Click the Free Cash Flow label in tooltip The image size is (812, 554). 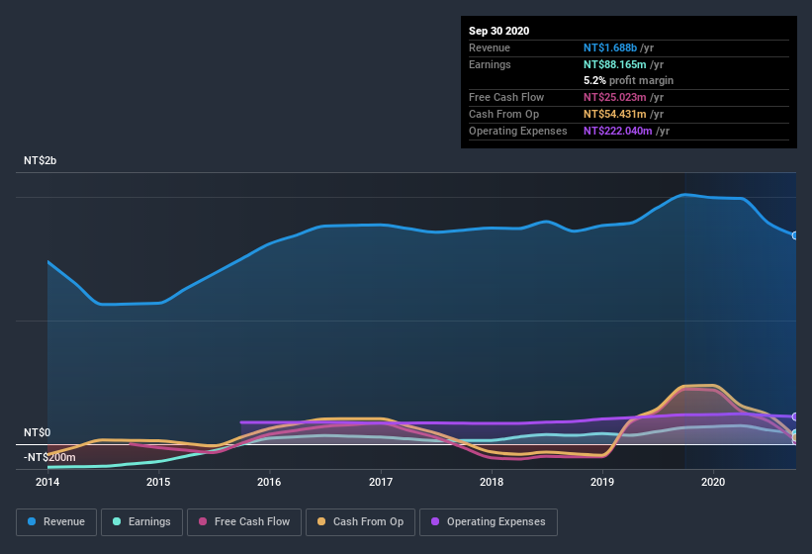coord(506,97)
